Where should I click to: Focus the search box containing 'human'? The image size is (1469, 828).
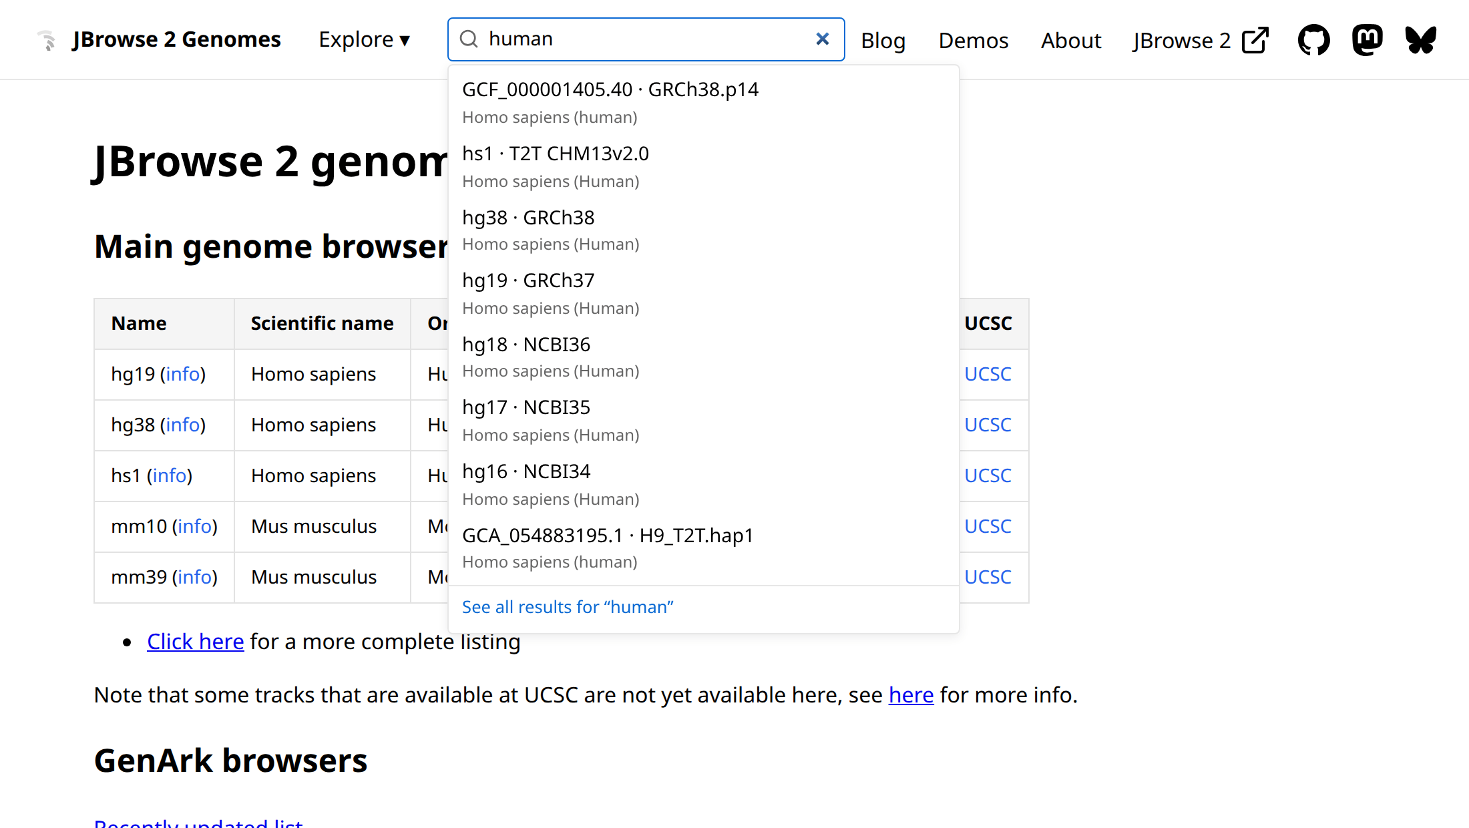[x=646, y=39]
